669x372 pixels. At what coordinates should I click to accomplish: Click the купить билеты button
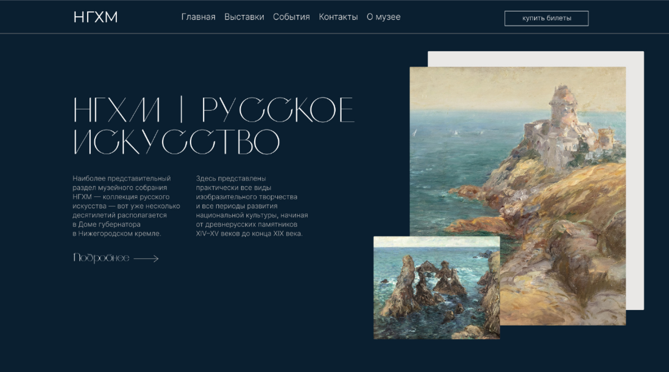pos(546,18)
